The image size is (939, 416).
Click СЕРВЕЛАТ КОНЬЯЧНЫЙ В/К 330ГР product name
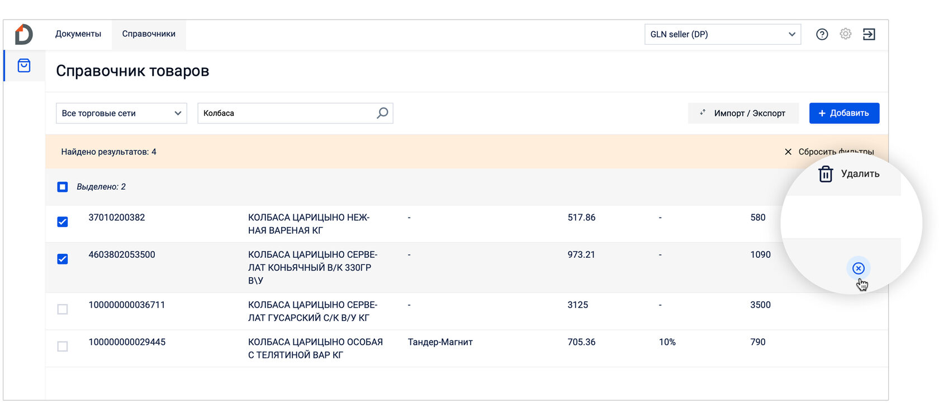(x=313, y=267)
